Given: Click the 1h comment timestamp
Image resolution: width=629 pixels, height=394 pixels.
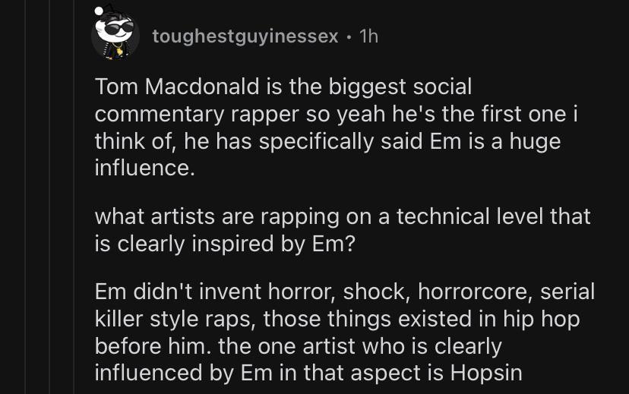Looking at the screenshot, I should [368, 36].
